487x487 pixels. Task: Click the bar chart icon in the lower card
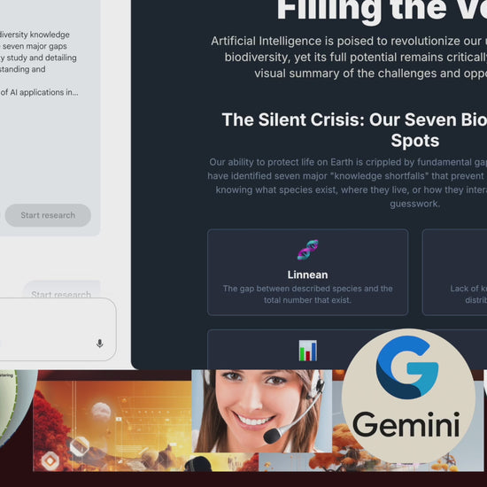(x=308, y=351)
